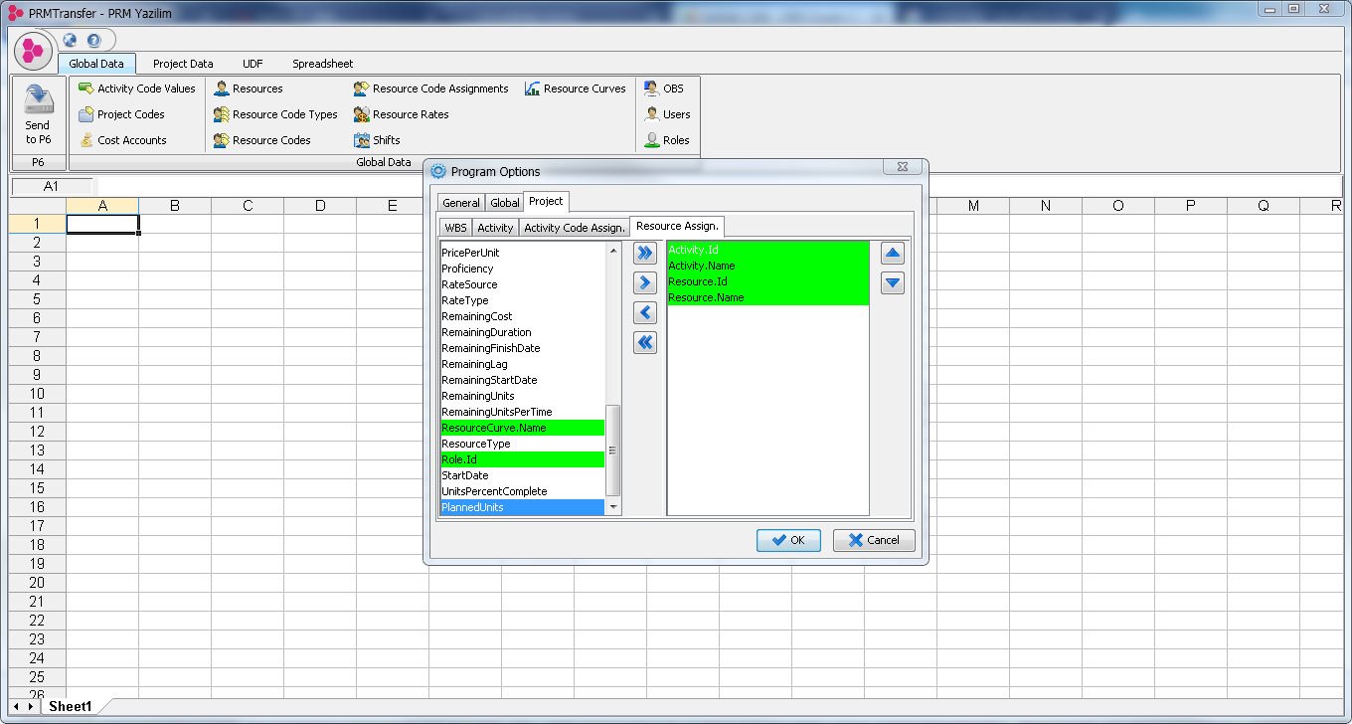Switch to the Project Data ribbon tab
Viewport: 1352px width, 724px height.
pyautogui.click(x=183, y=64)
